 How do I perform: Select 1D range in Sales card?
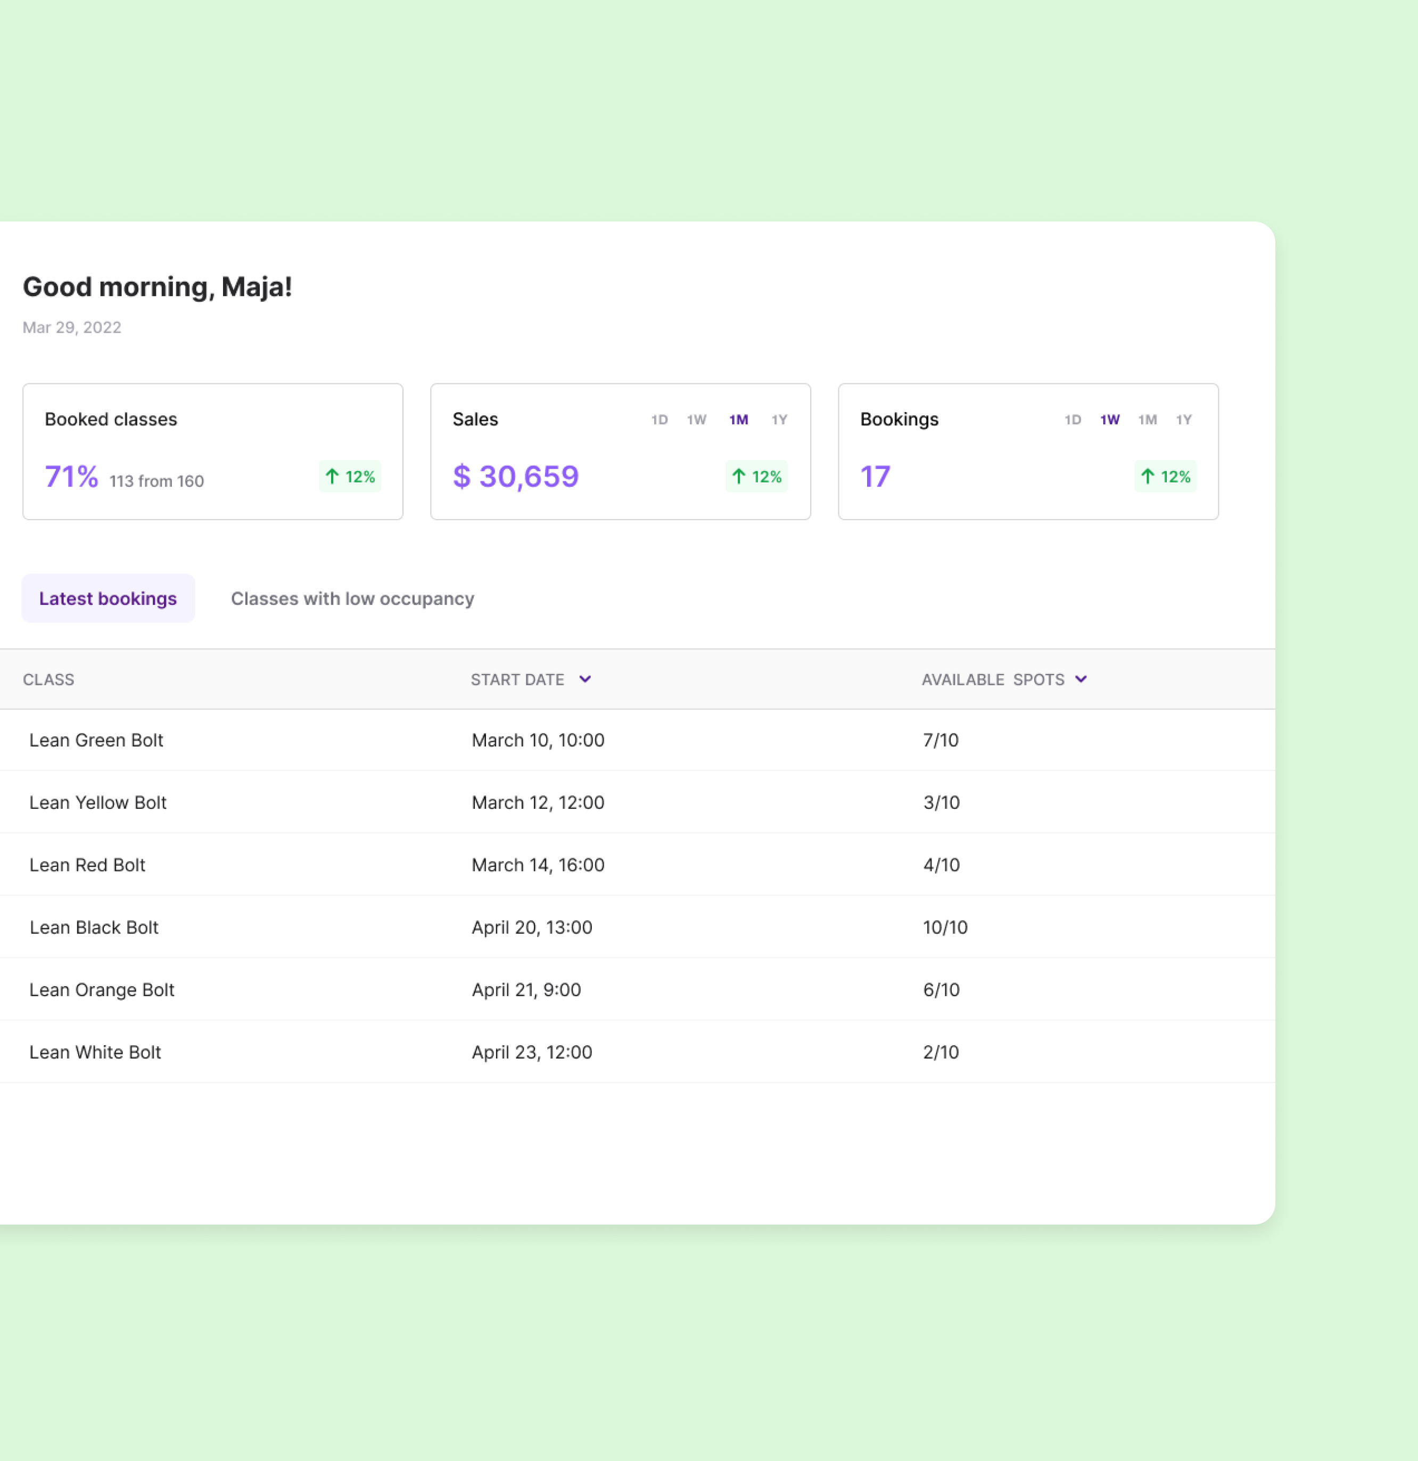pyautogui.click(x=659, y=420)
